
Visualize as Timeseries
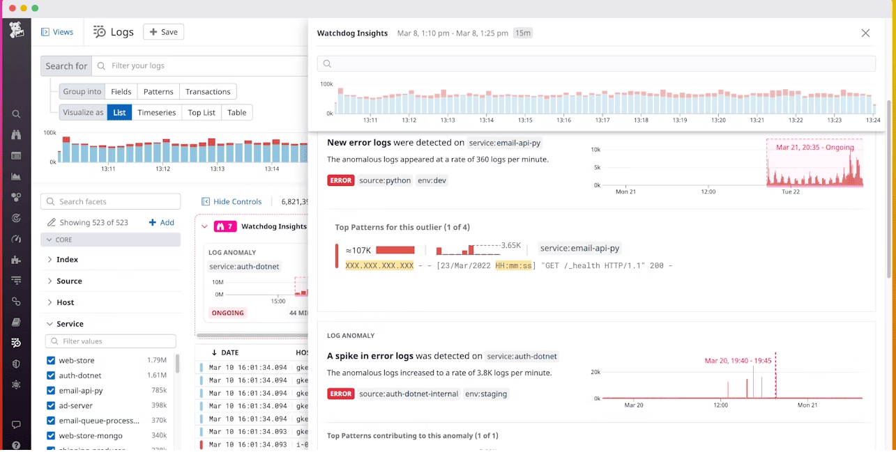[x=157, y=112]
